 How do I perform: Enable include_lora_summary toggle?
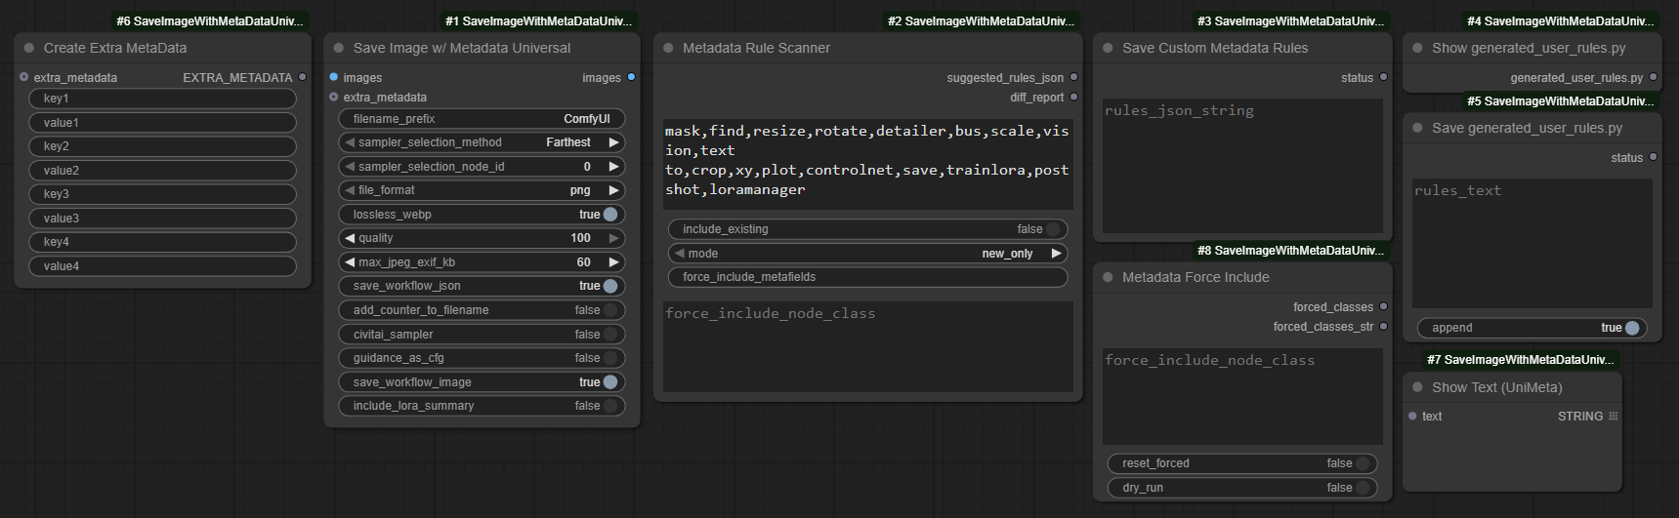pos(610,406)
